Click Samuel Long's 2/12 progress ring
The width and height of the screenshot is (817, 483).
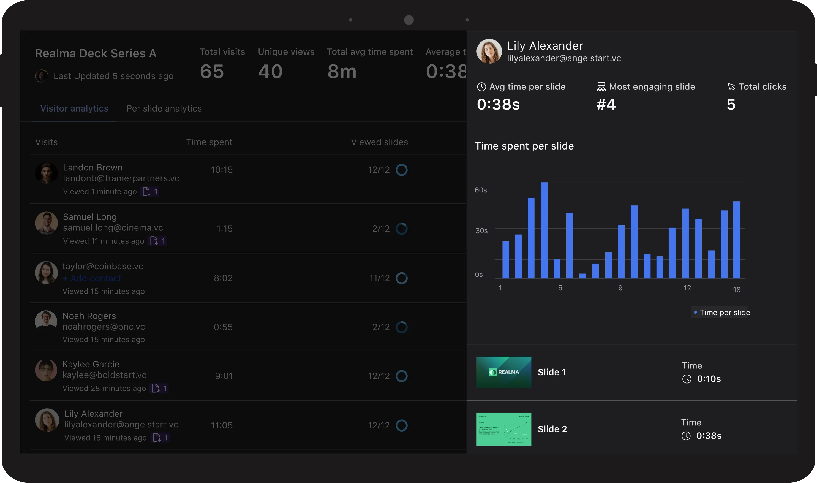pos(402,229)
